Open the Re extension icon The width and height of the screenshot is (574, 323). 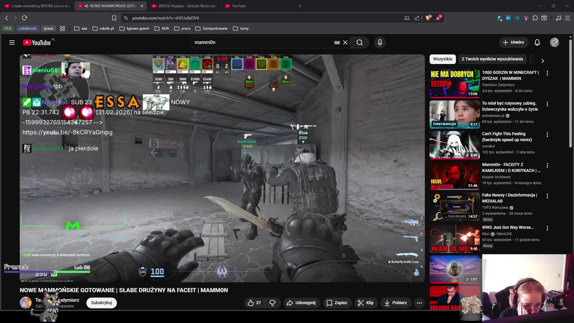508,18
